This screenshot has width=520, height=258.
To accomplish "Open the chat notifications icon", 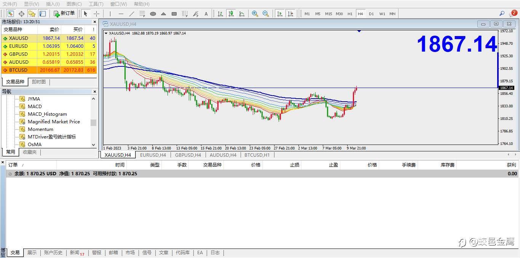I will [x=513, y=14].
